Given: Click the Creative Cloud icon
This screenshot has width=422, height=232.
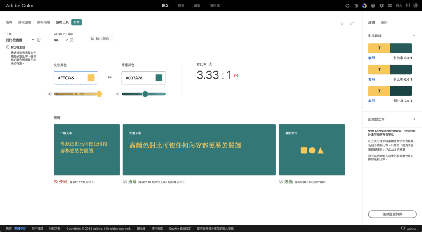Looking at the screenshot, I should coord(415,6).
